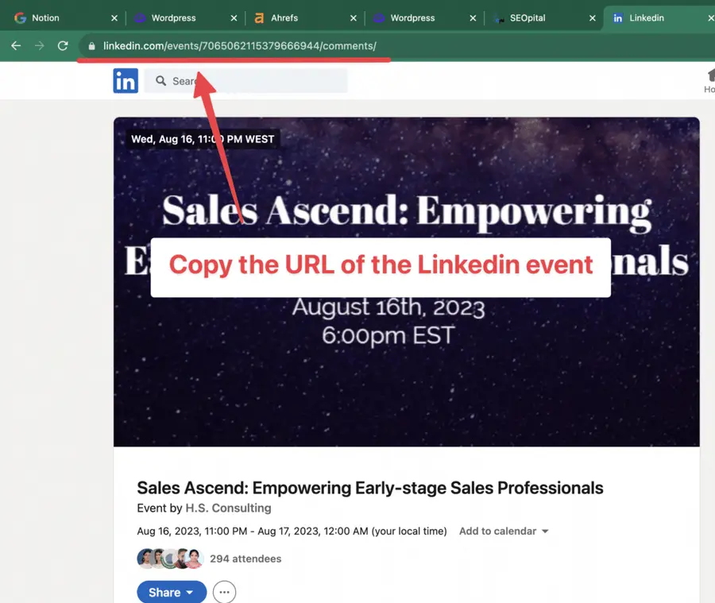Go back using the browser back arrow
Screen dimensions: 715x603
[16, 46]
